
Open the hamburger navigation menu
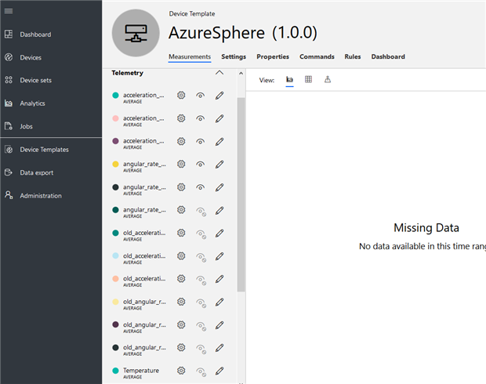coord(9,10)
